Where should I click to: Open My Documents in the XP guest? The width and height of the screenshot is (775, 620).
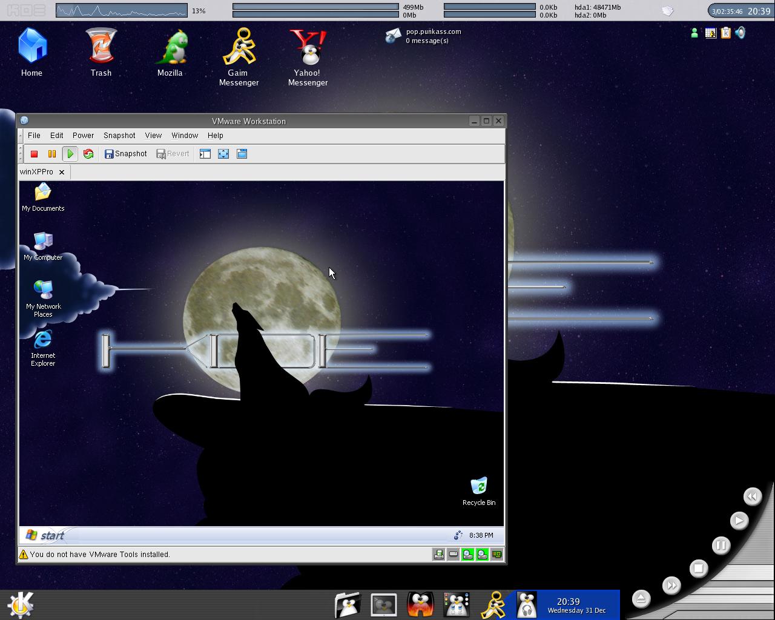click(43, 197)
